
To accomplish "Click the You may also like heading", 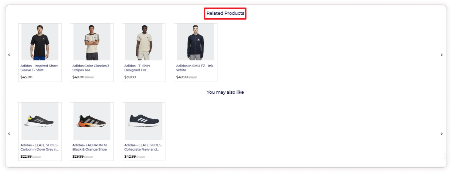I will coord(225,92).
